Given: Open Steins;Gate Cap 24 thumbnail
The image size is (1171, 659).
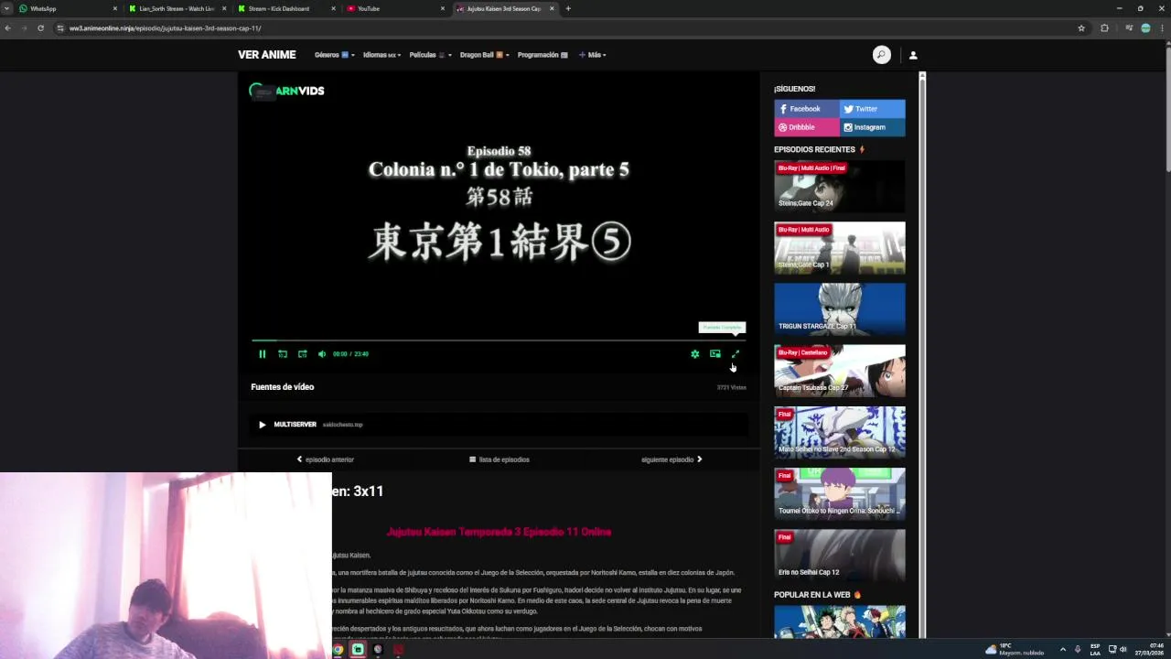Looking at the screenshot, I should pyautogui.click(x=840, y=186).
